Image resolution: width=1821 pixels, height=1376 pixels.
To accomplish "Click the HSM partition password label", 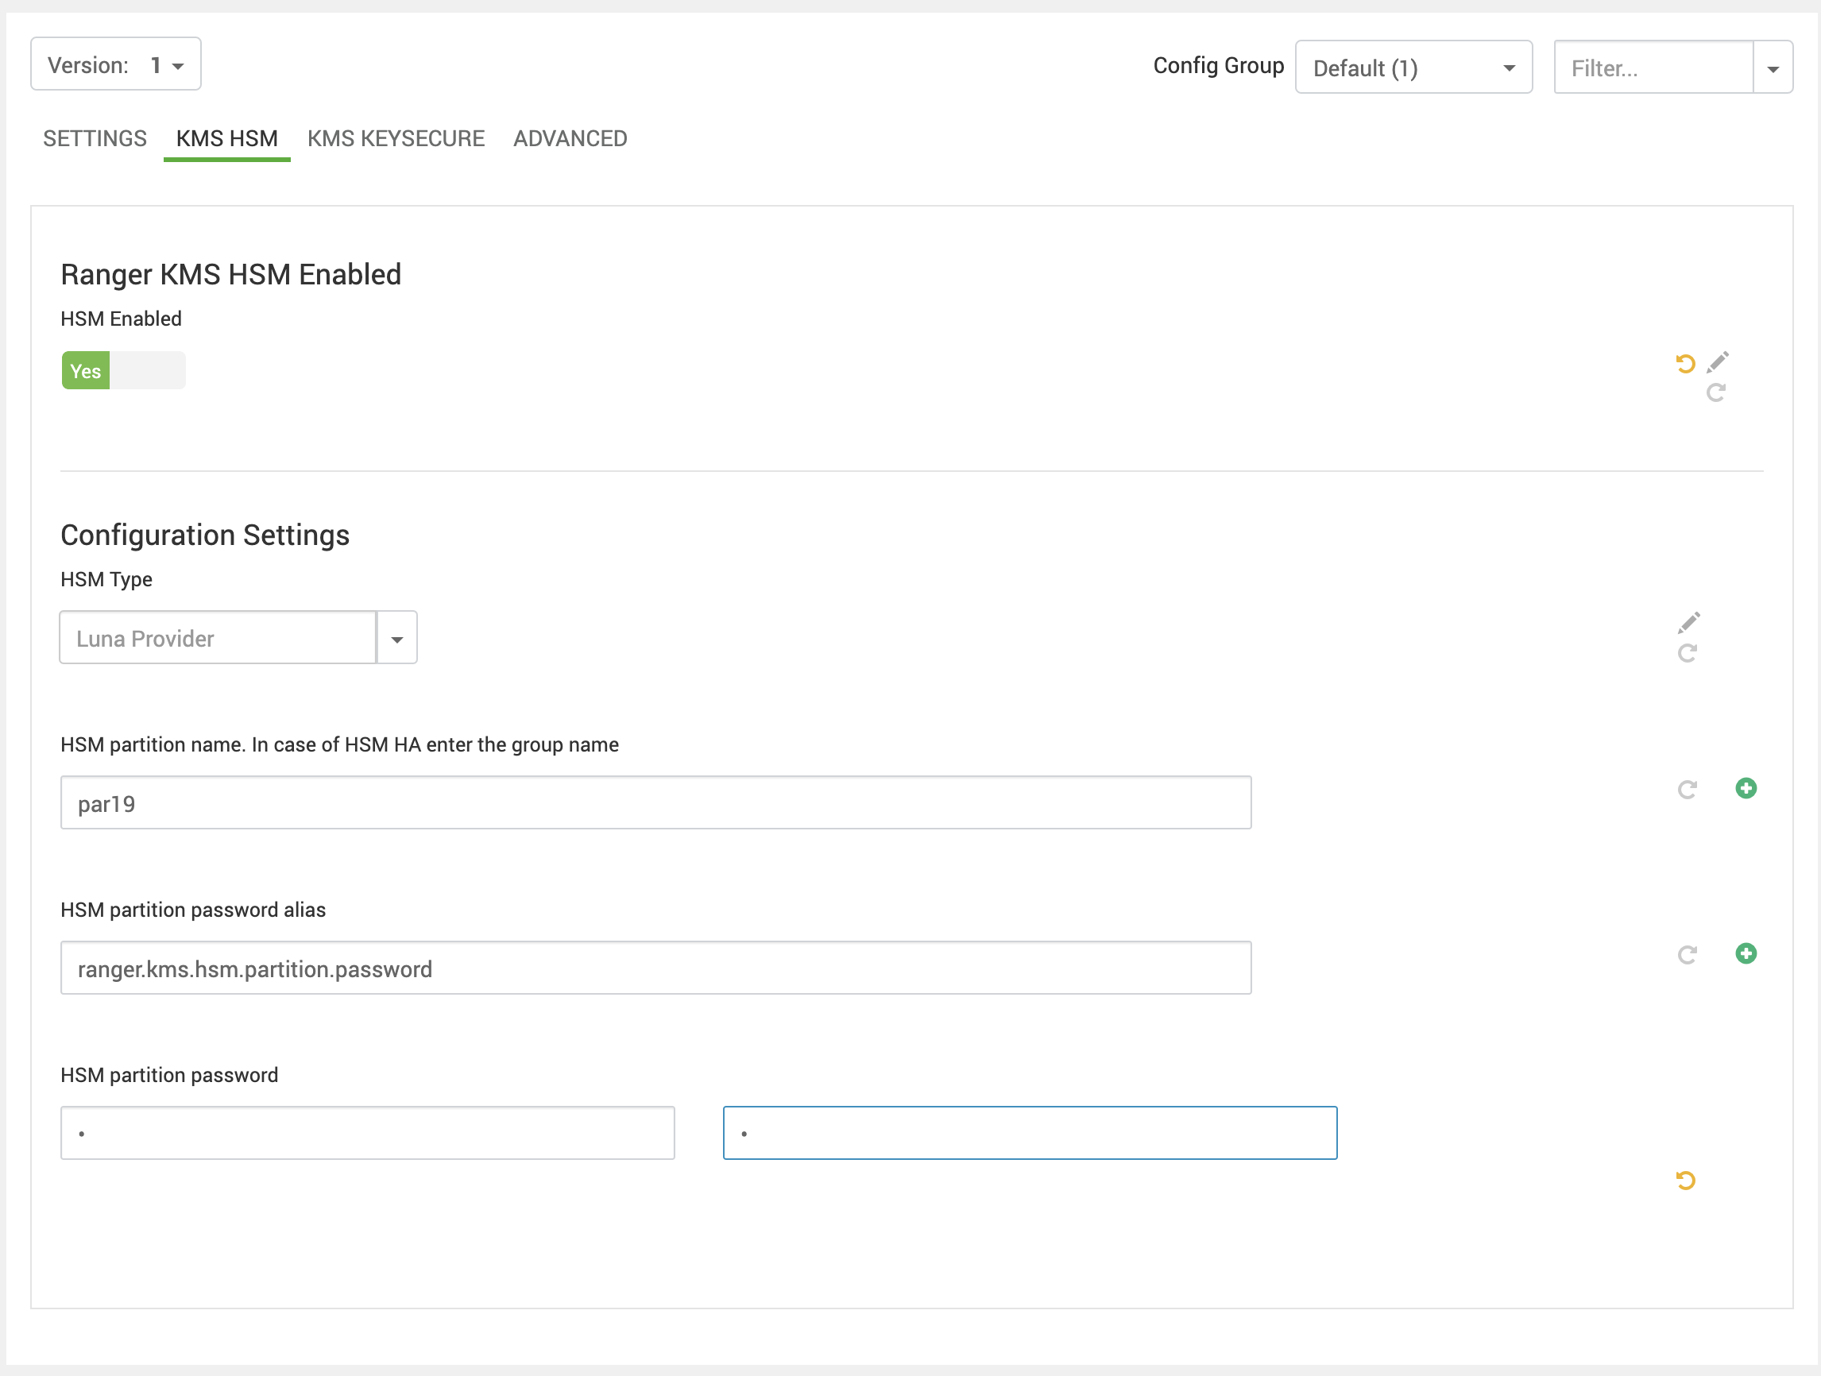I will [169, 1075].
